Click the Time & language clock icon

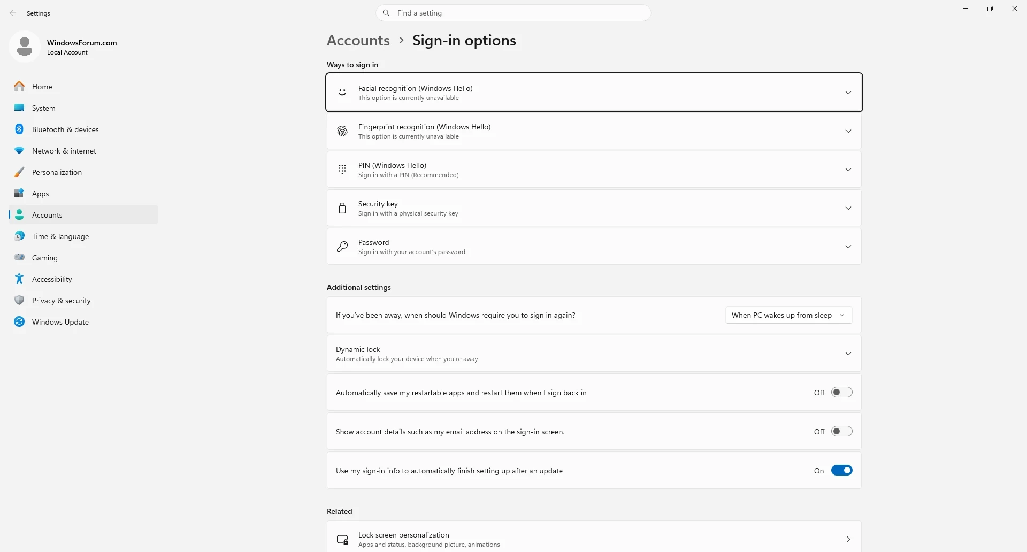pyautogui.click(x=19, y=236)
